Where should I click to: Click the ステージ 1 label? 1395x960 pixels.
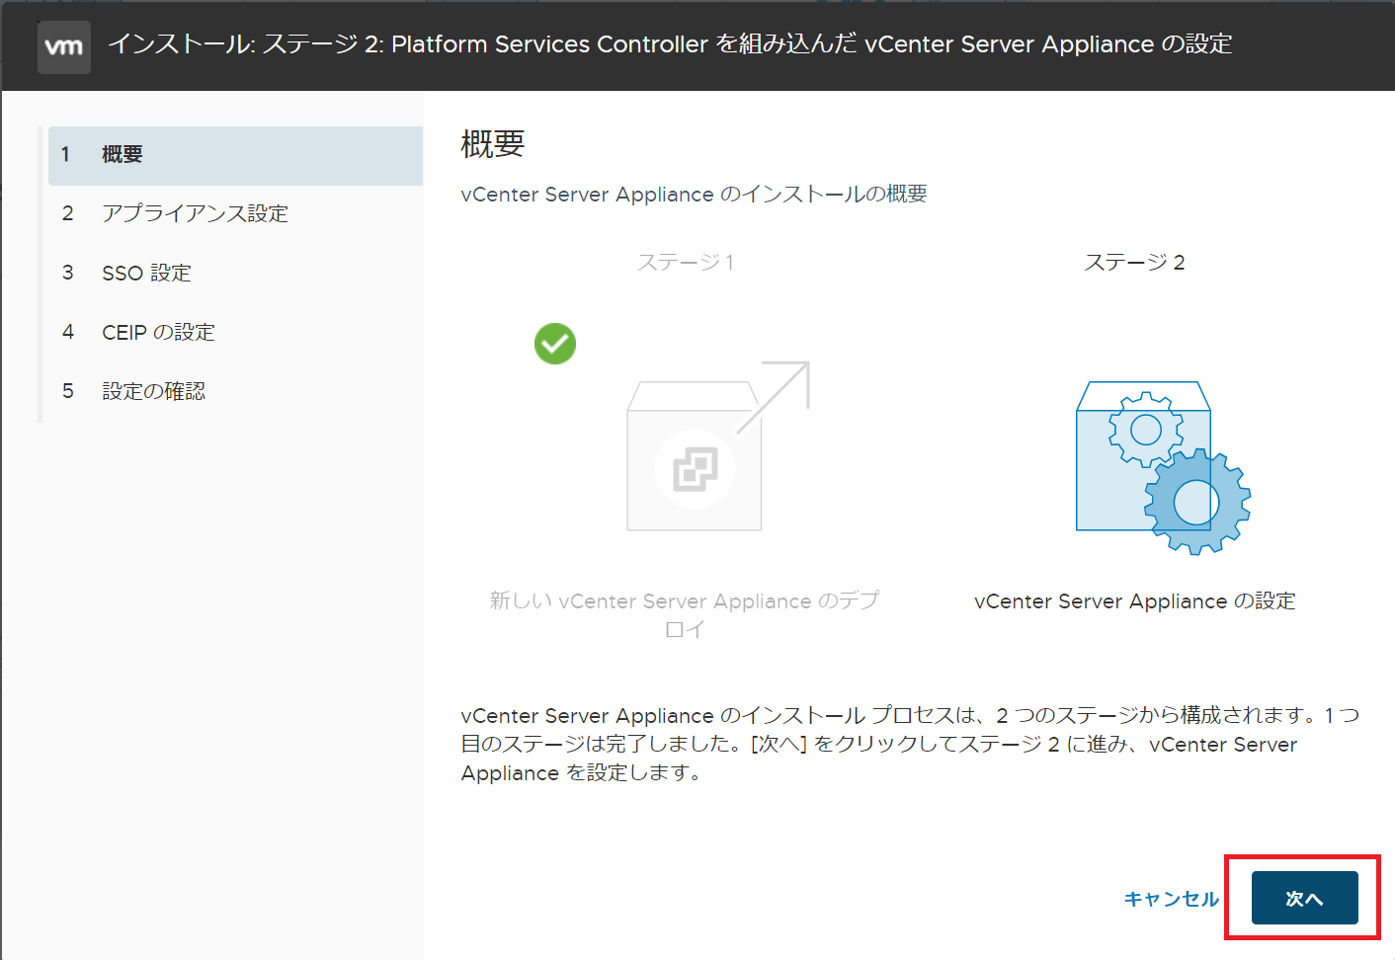click(686, 263)
